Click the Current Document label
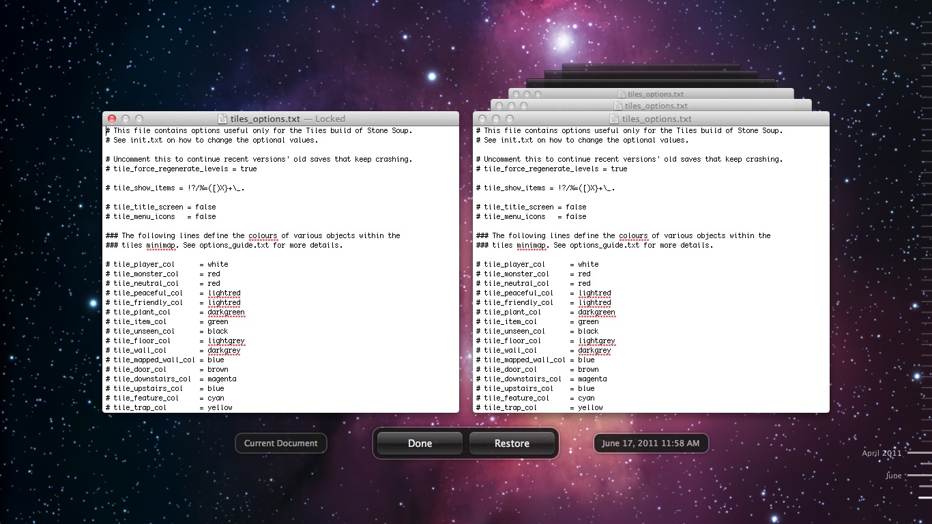Screen dimensions: 932x524 (280, 443)
